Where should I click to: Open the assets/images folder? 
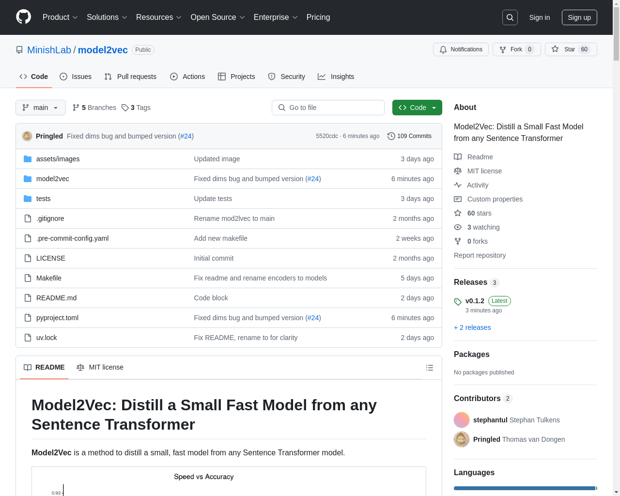[58, 159]
